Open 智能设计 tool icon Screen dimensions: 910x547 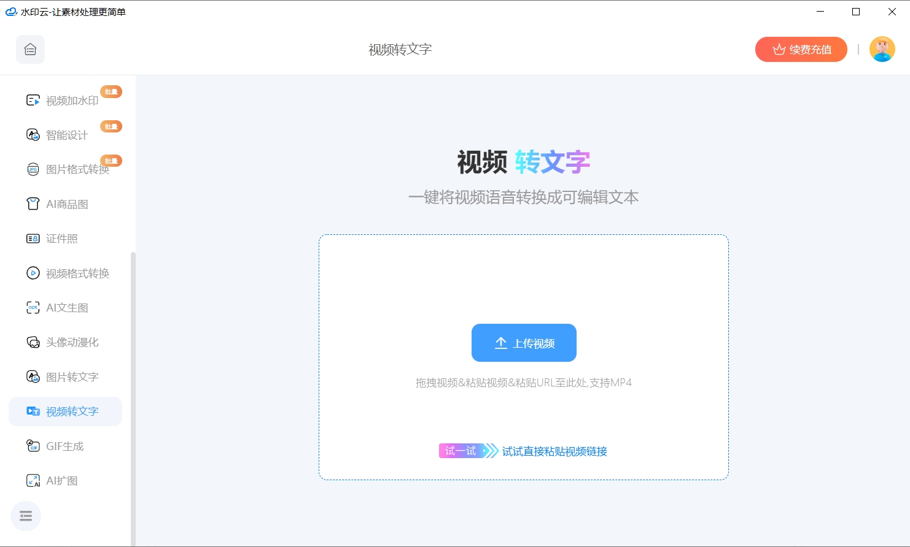(x=33, y=135)
